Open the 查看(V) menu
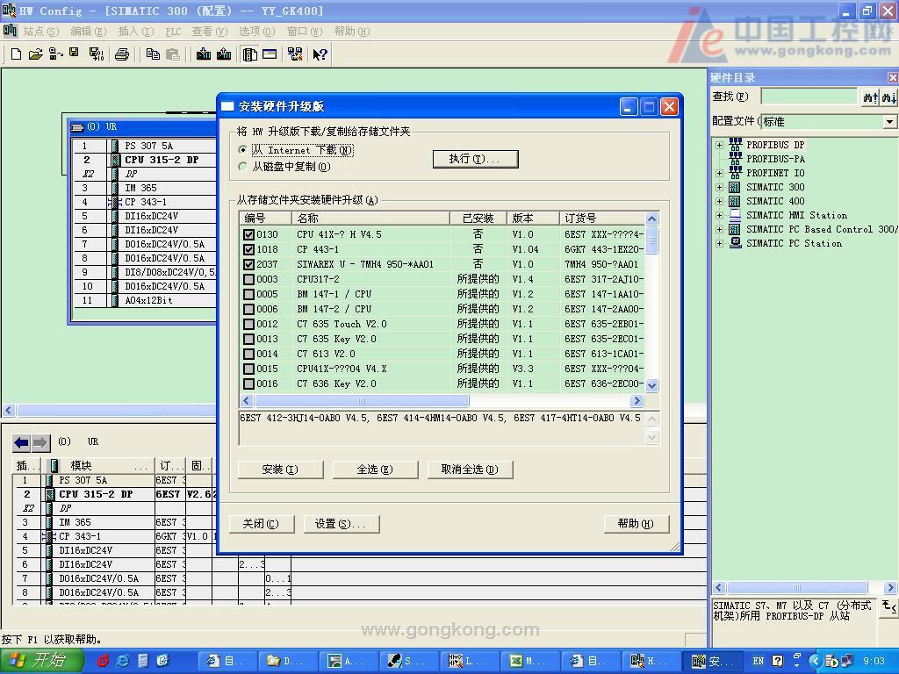 [x=209, y=32]
